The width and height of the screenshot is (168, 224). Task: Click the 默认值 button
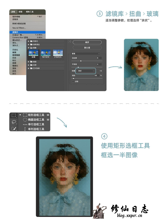(87, 48)
